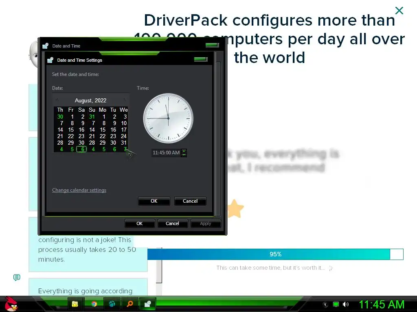
Task: Close the Date and Time Settings dialog
Action: 201,59
